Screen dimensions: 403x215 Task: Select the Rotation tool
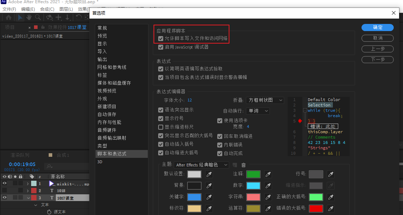pos(79,17)
